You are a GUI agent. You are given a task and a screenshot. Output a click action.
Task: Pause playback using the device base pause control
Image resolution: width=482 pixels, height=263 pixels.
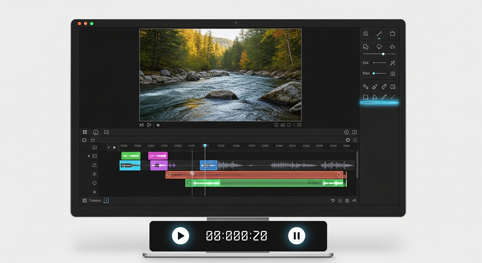pos(296,236)
